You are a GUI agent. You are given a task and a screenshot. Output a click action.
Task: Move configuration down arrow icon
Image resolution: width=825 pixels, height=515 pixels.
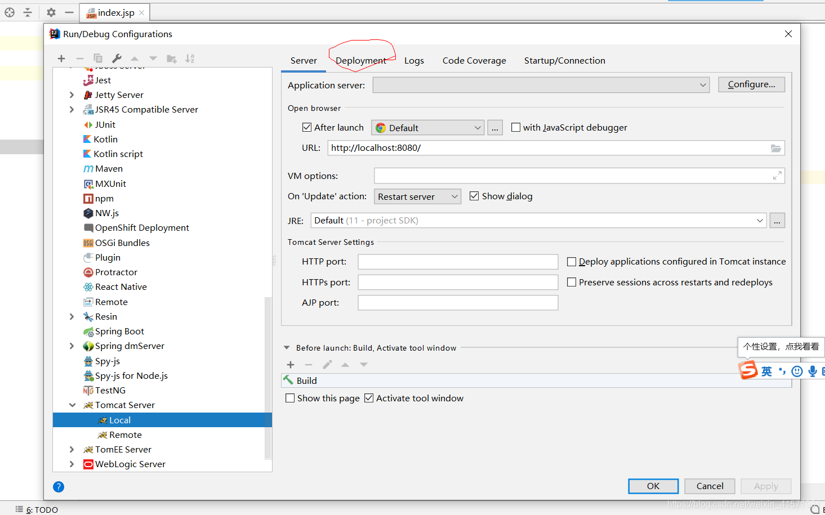pyautogui.click(x=153, y=59)
